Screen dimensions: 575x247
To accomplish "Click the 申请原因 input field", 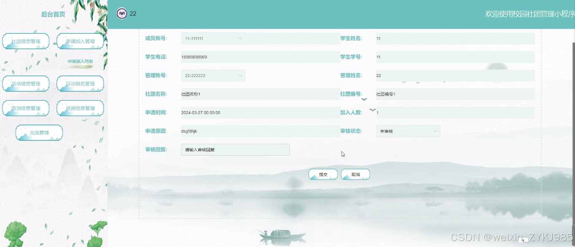I will [x=260, y=131].
